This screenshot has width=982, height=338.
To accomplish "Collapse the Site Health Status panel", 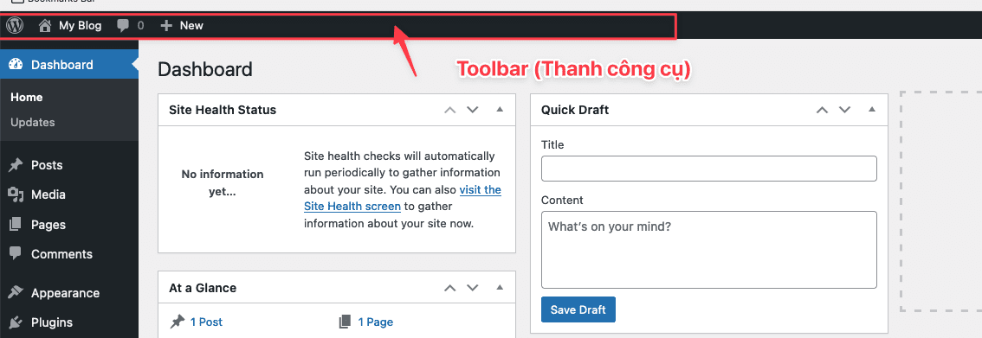I will tap(500, 109).
